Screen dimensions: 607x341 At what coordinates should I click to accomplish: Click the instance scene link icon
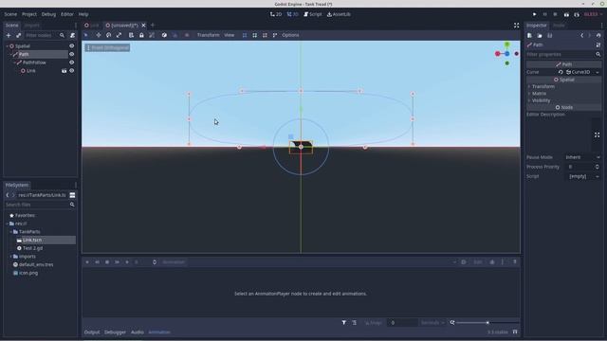coord(18,35)
